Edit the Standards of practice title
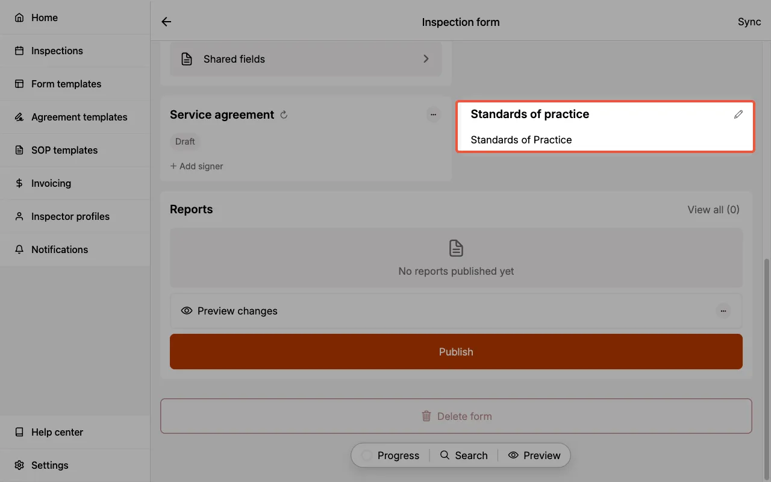 pos(738,114)
